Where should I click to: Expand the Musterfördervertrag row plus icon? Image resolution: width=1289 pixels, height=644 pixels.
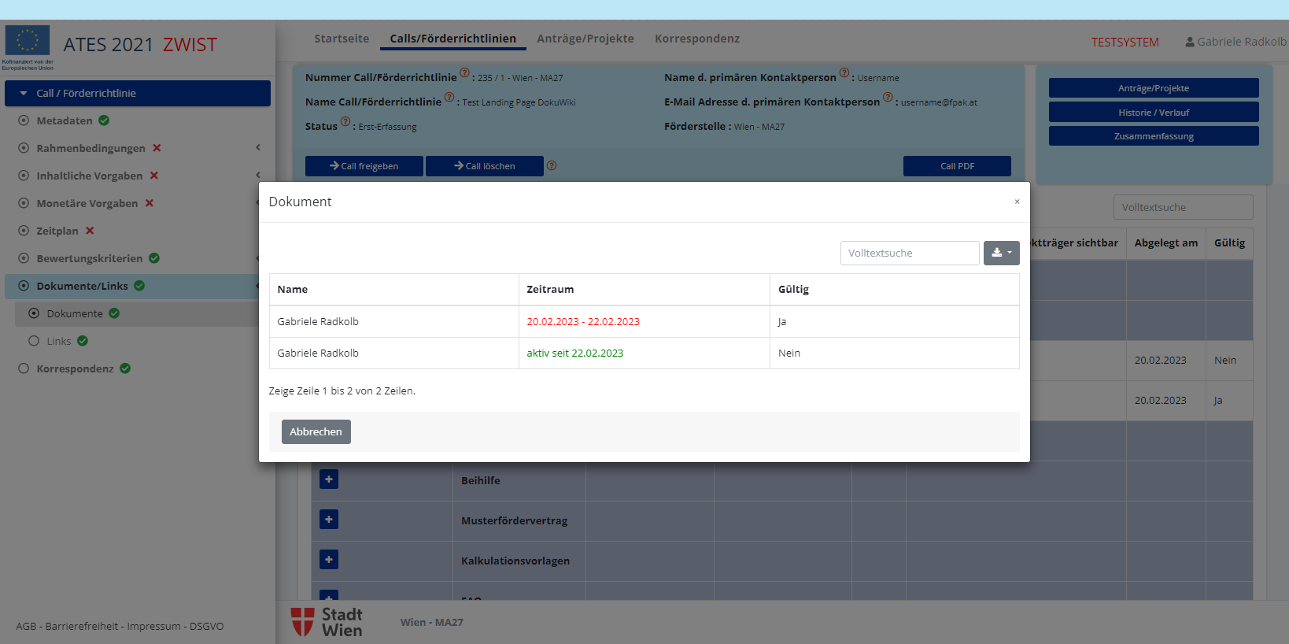tap(329, 520)
